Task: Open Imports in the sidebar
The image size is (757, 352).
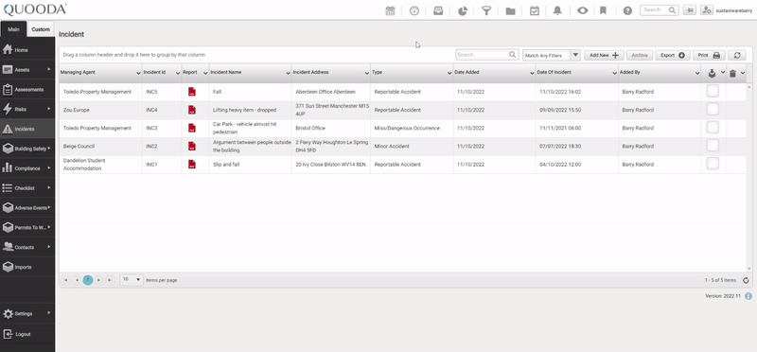Action: [x=27, y=267]
